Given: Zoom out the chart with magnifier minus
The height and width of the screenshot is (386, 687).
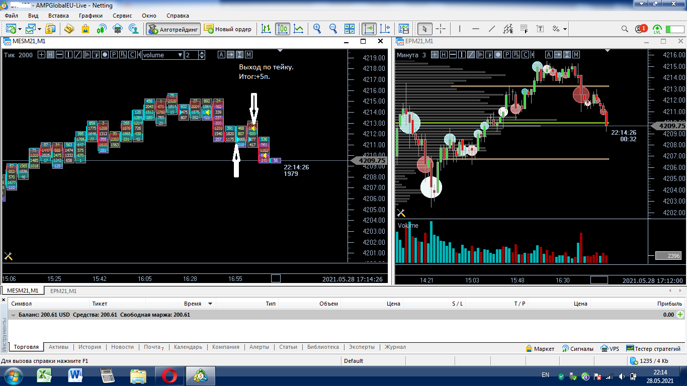Looking at the screenshot, I should (333, 29).
